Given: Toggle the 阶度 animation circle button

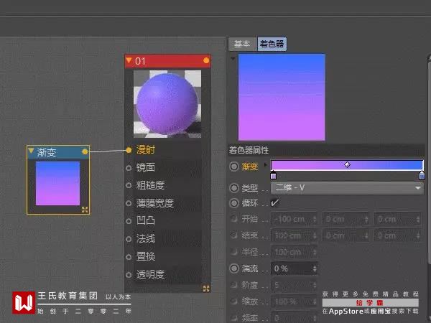Looking at the screenshot, I should coord(234,285).
